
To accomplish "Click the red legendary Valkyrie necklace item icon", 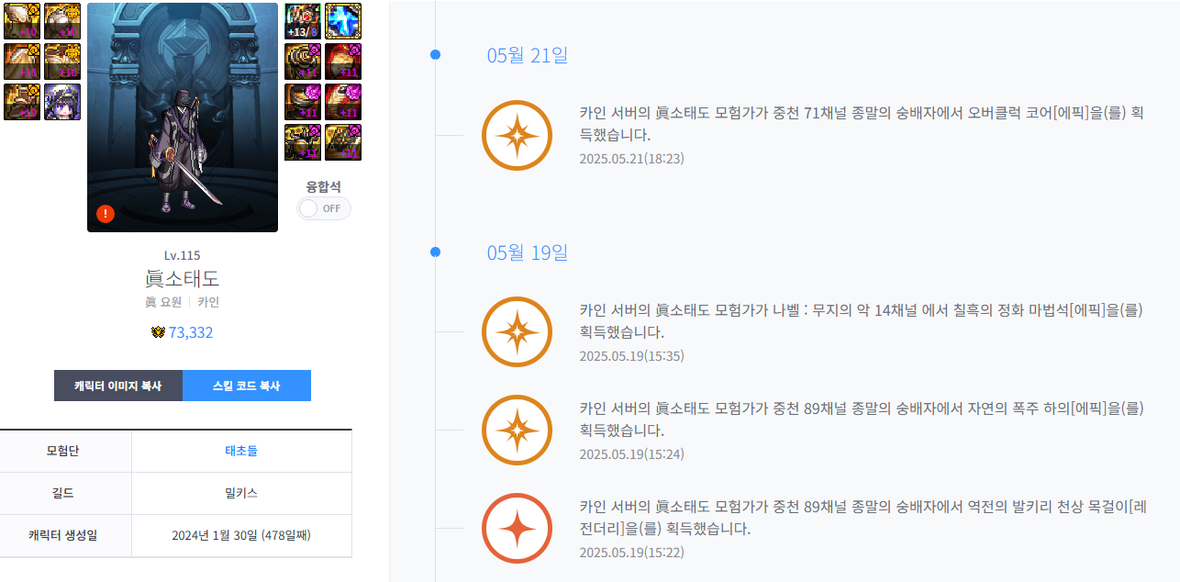I will coord(517,529).
